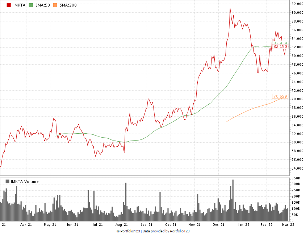Click the Apr-21 date axis label
The height and width of the screenshot is (236, 306).
pos(26,225)
